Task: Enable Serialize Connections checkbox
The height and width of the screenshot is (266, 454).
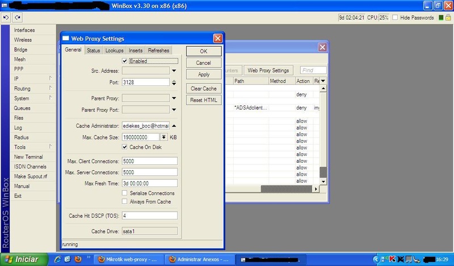Action: click(x=125, y=193)
